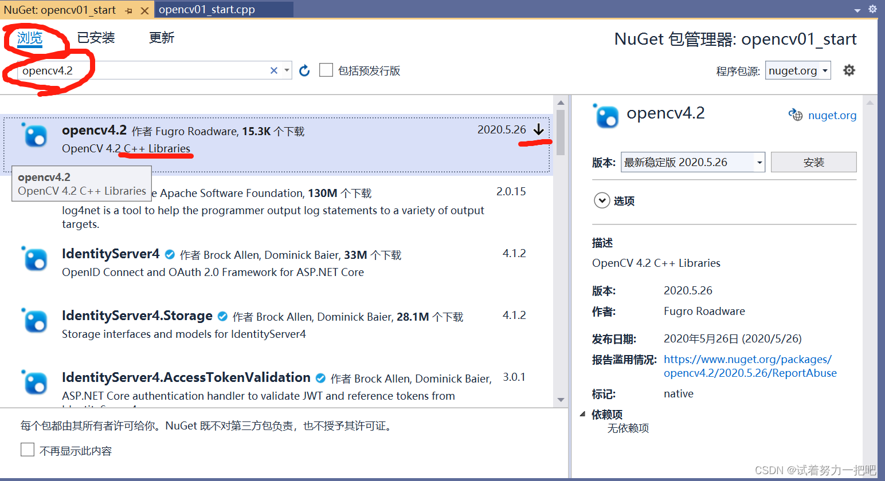The height and width of the screenshot is (481, 885).
Task: Open the top-right tab well gear
Action: (872, 9)
